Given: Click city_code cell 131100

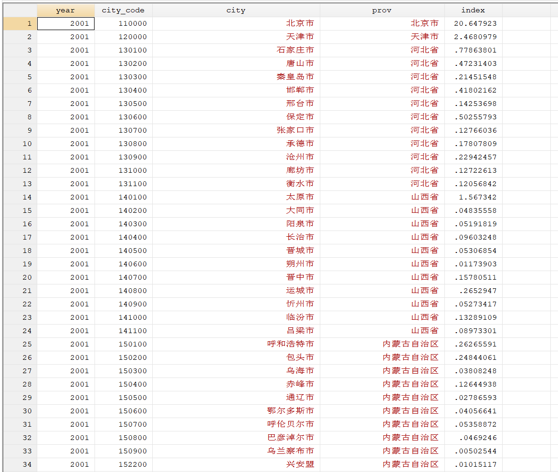Looking at the screenshot, I should pyautogui.click(x=124, y=184).
